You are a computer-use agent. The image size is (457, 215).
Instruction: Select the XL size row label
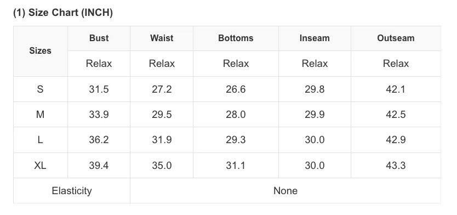click(41, 166)
